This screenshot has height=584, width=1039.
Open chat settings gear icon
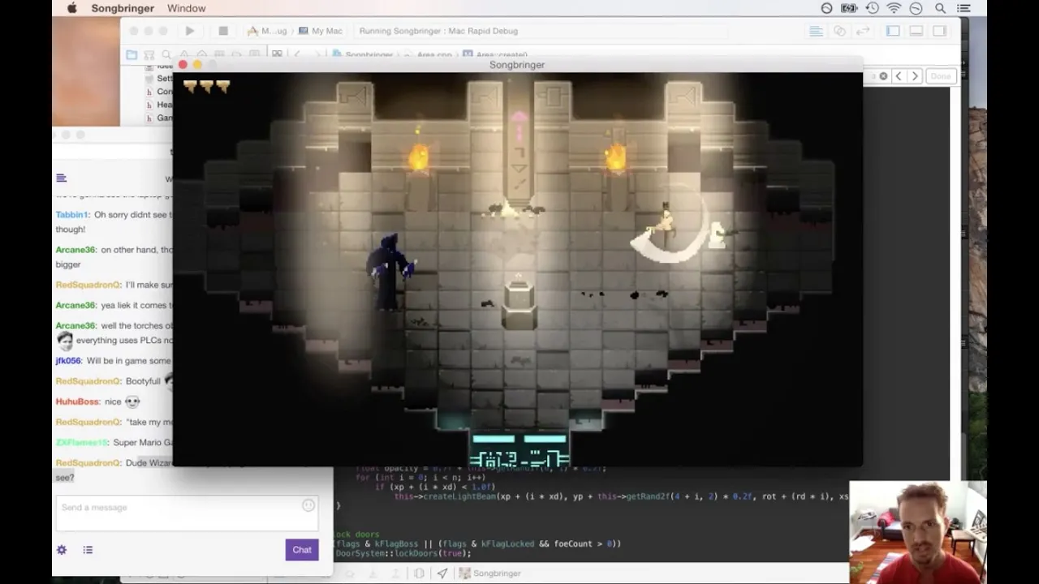click(x=62, y=550)
